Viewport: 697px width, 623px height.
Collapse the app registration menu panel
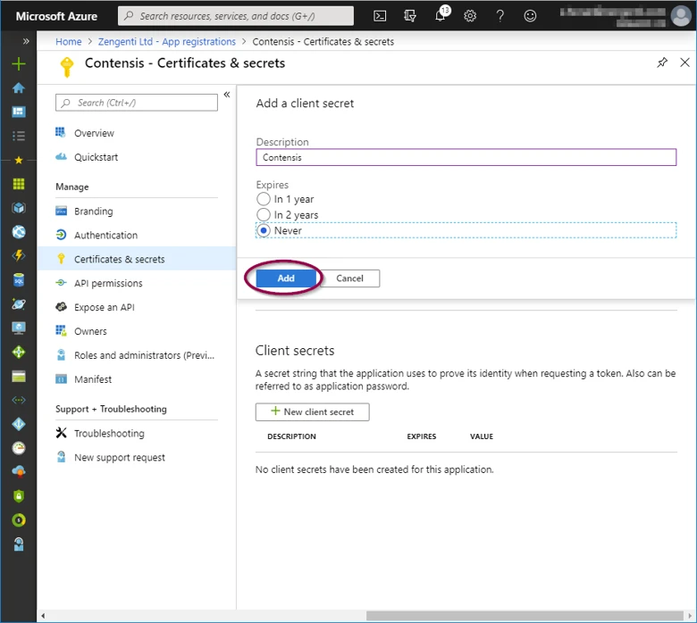click(x=227, y=94)
